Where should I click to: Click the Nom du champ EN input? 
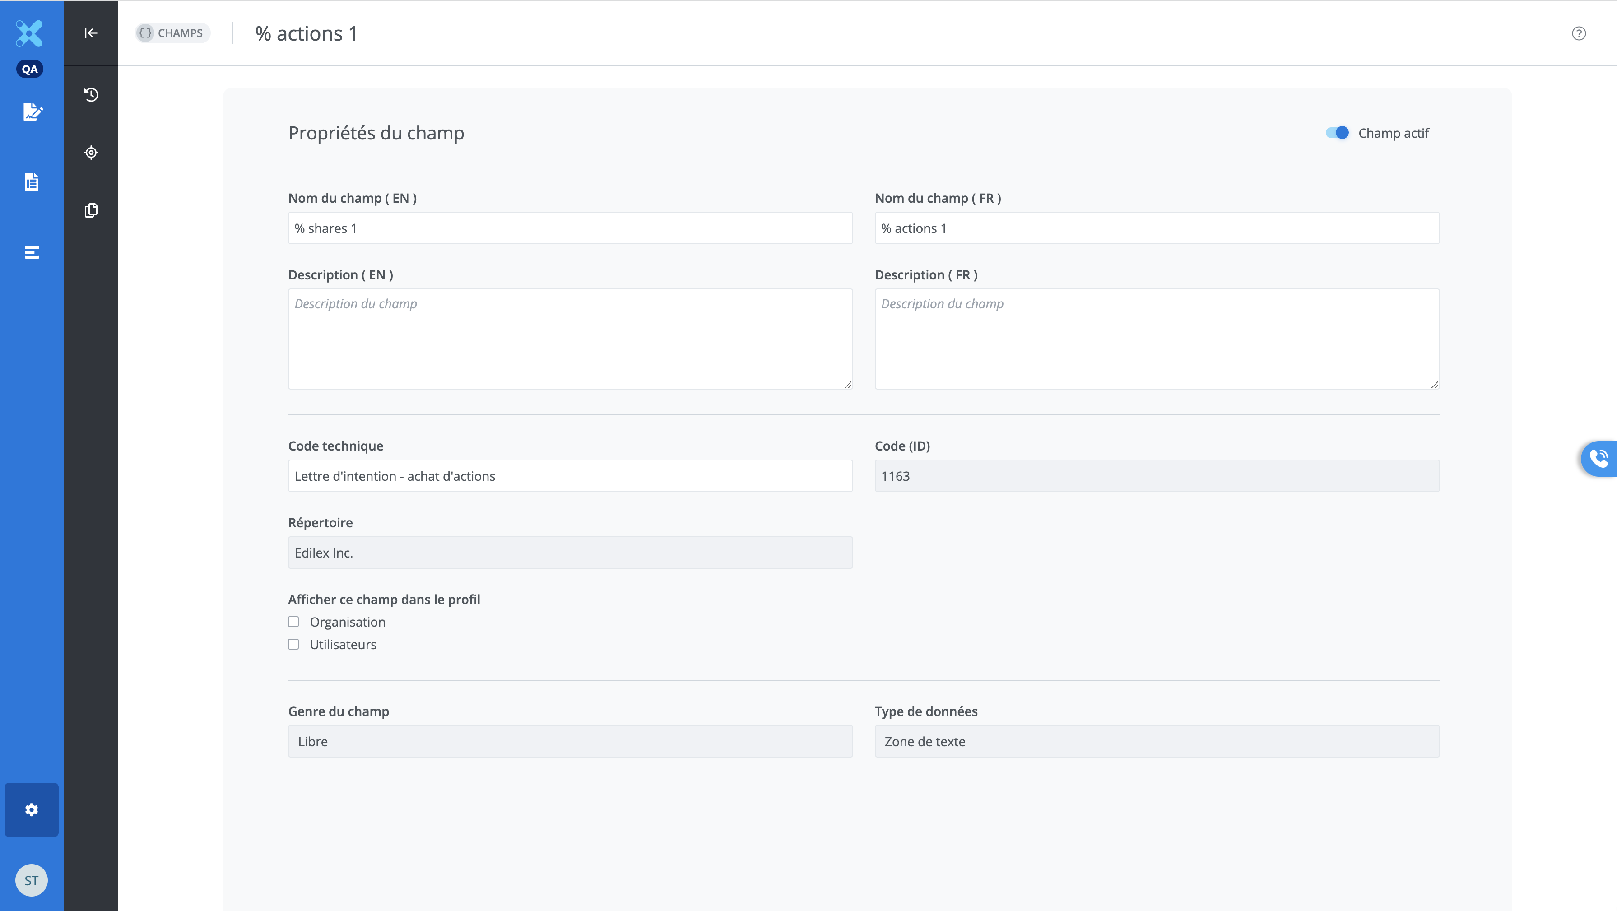(569, 228)
